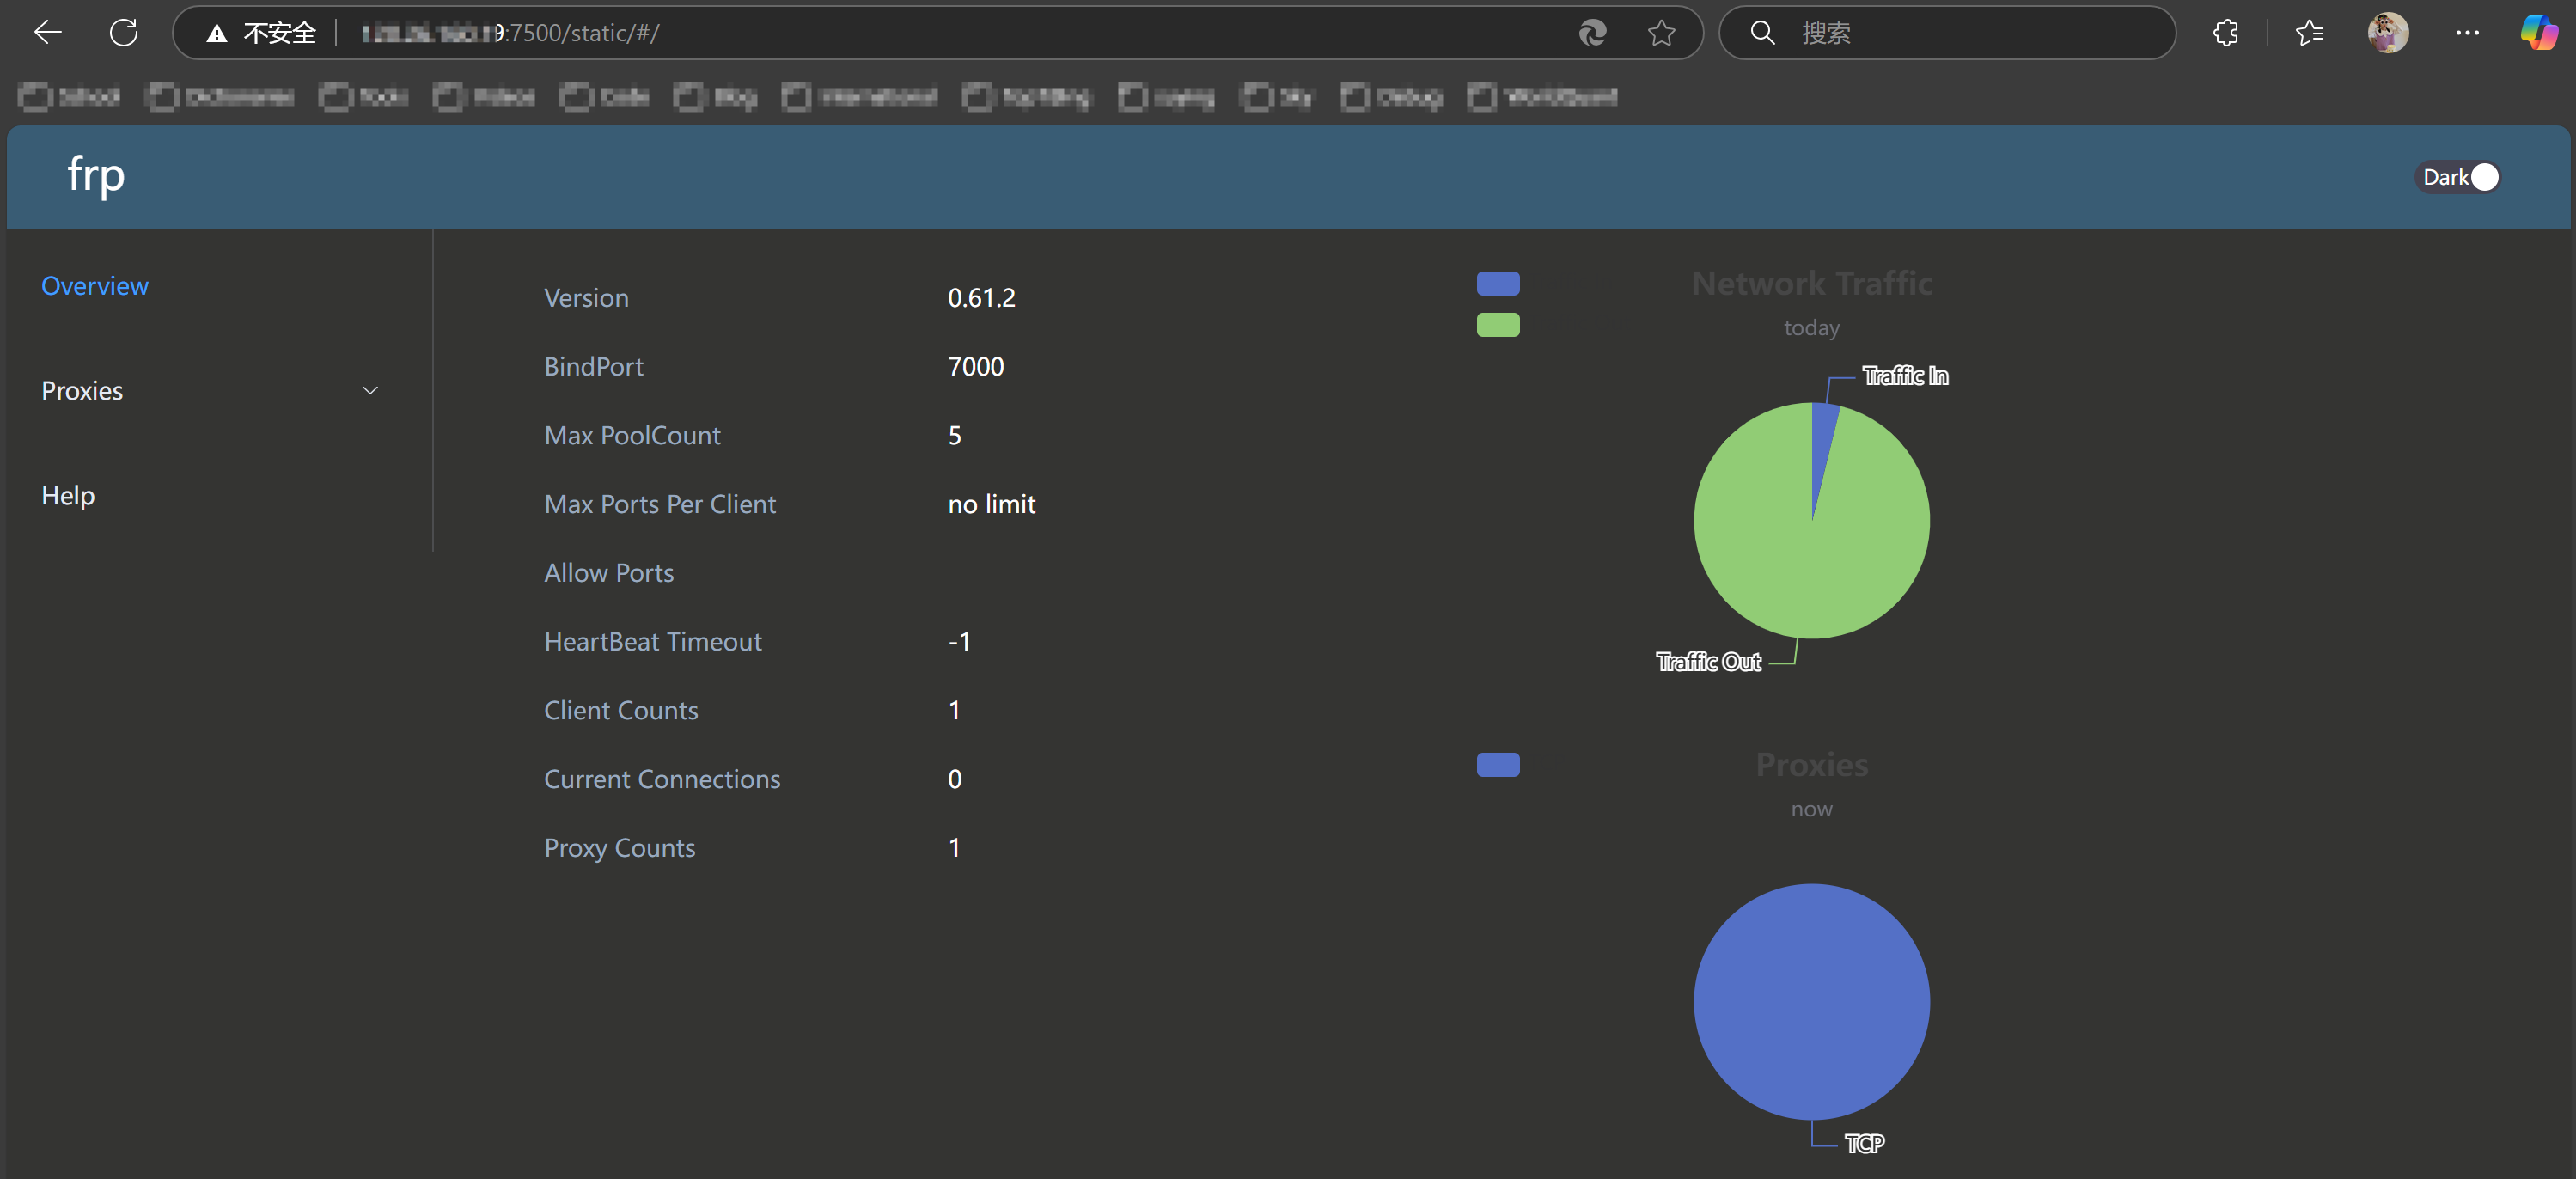Expand the Proxies menu chevron
Screen dimensions: 2576x1179
370,391
